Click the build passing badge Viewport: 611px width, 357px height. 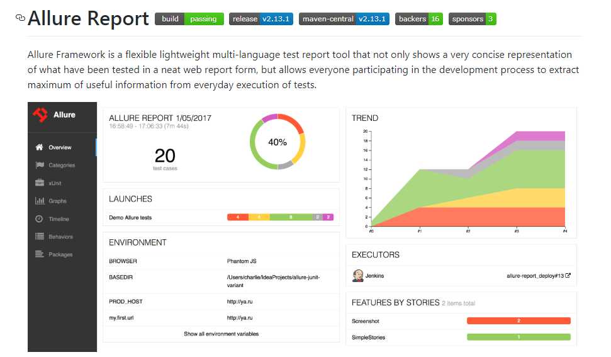click(189, 19)
